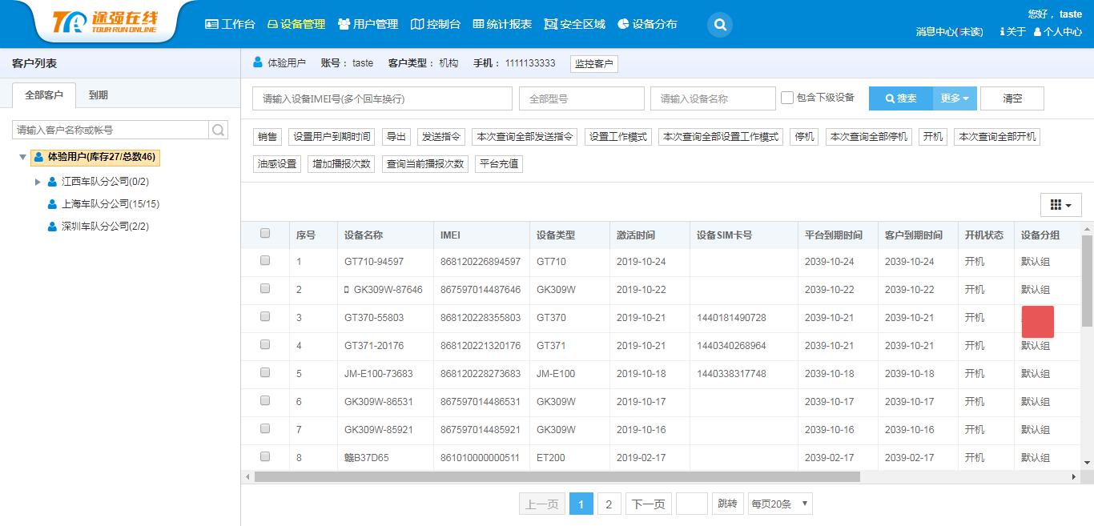The width and height of the screenshot is (1094, 526).
Task: Click 查询当前播报次数
Action: click(x=425, y=164)
